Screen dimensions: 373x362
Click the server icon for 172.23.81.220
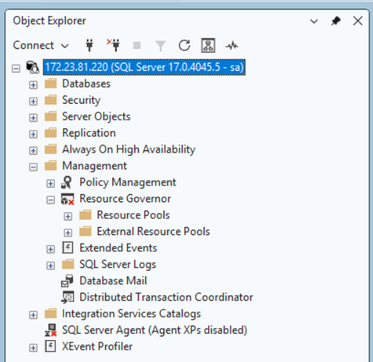click(33, 67)
